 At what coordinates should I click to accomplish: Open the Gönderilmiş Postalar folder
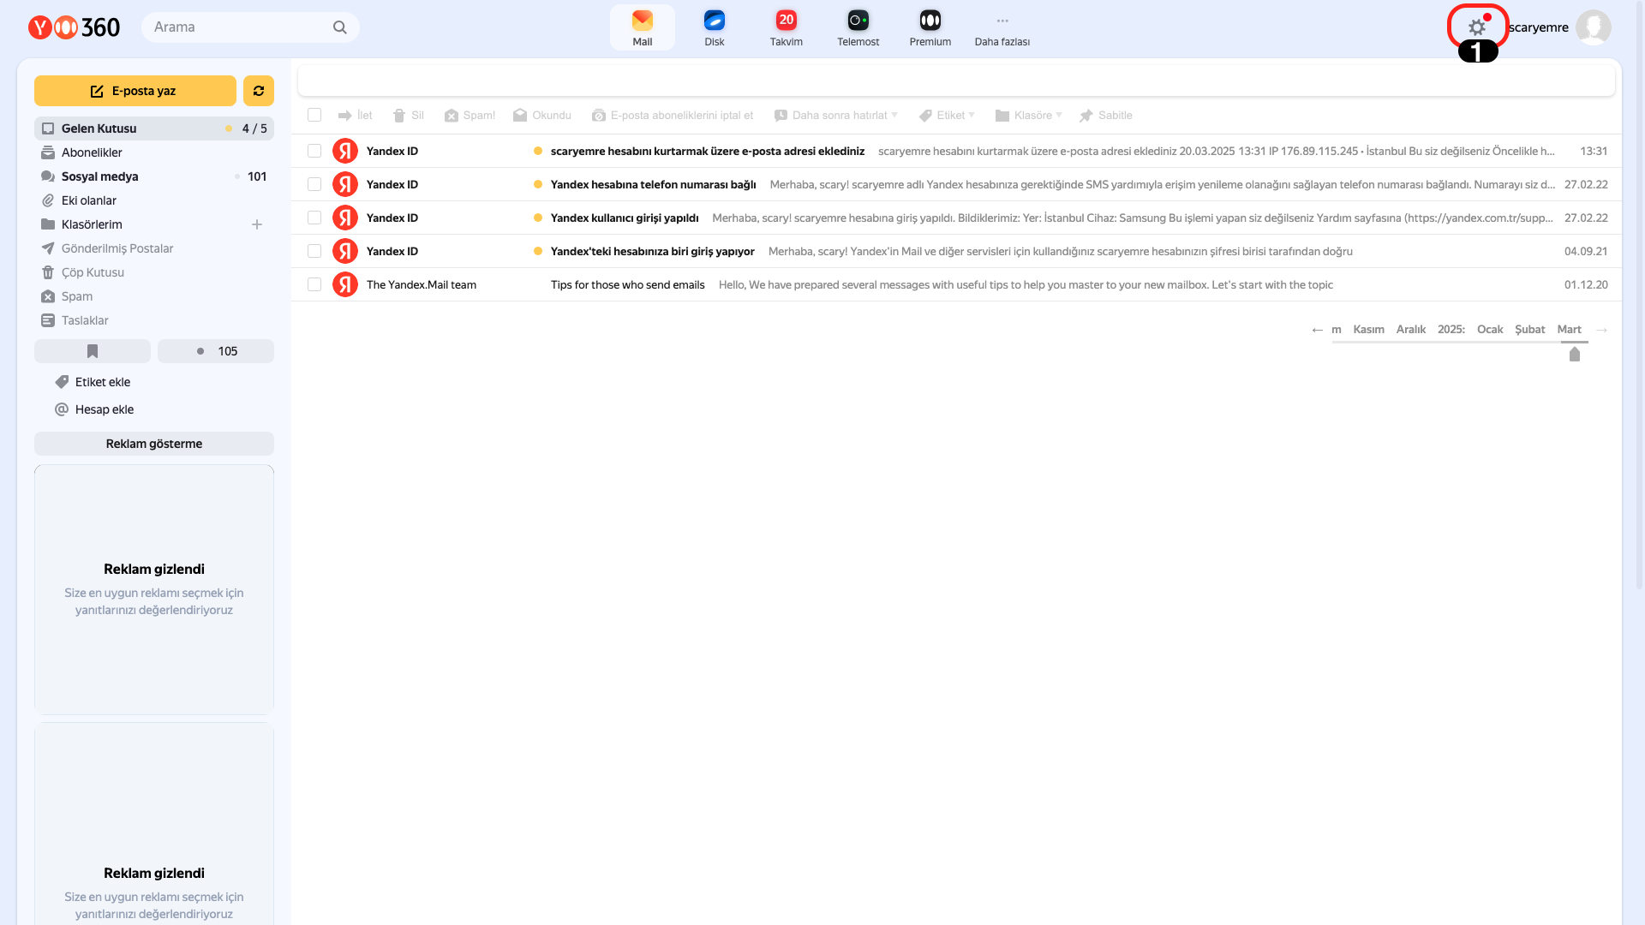click(154, 248)
